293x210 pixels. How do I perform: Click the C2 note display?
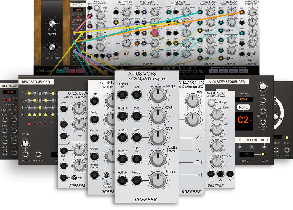tap(244, 120)
